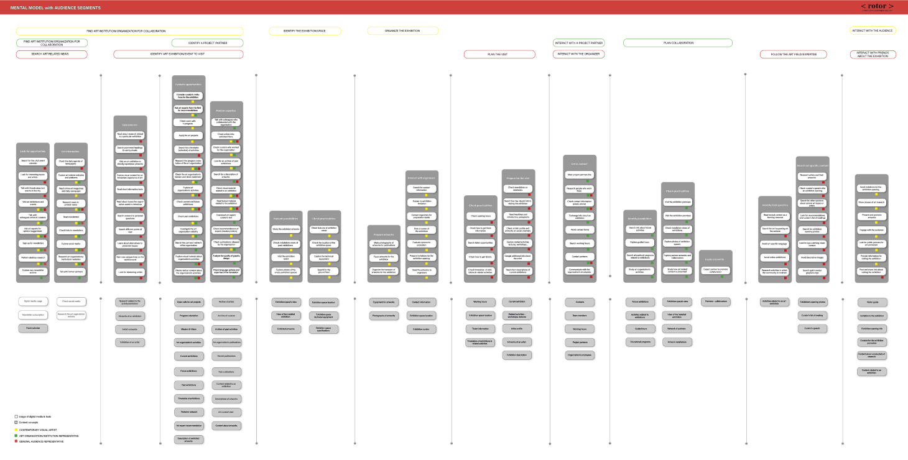Click the green Art Organization Representative legend square
The image size is (908, 460).
coord(16,436)
